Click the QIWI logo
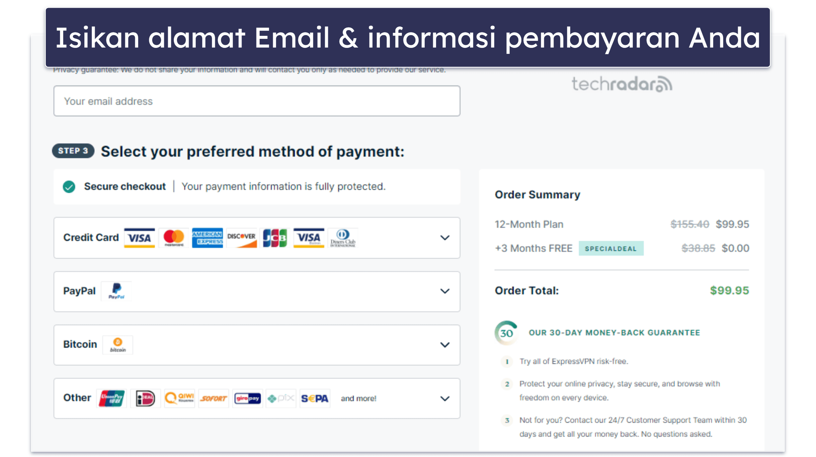The height and width of the screenshot is (457, 816). point(179,398)
